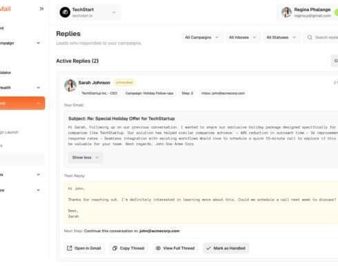Image resolution: width=338 pixels, height=266 pixels.
Task: Open the All Inboxes filter dropdown
Action: click(243, 37)
